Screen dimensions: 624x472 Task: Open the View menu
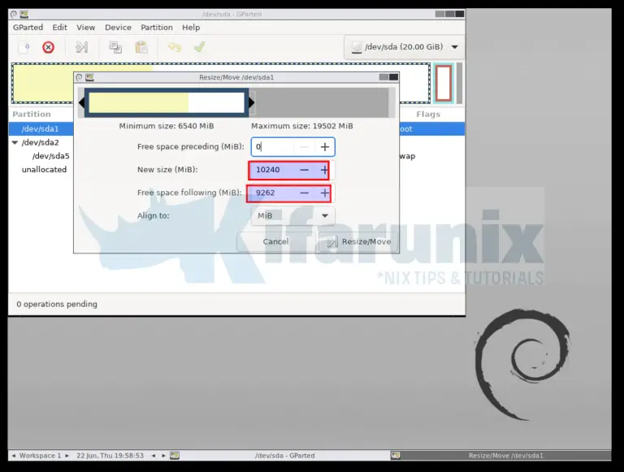(x=85, y=28)
